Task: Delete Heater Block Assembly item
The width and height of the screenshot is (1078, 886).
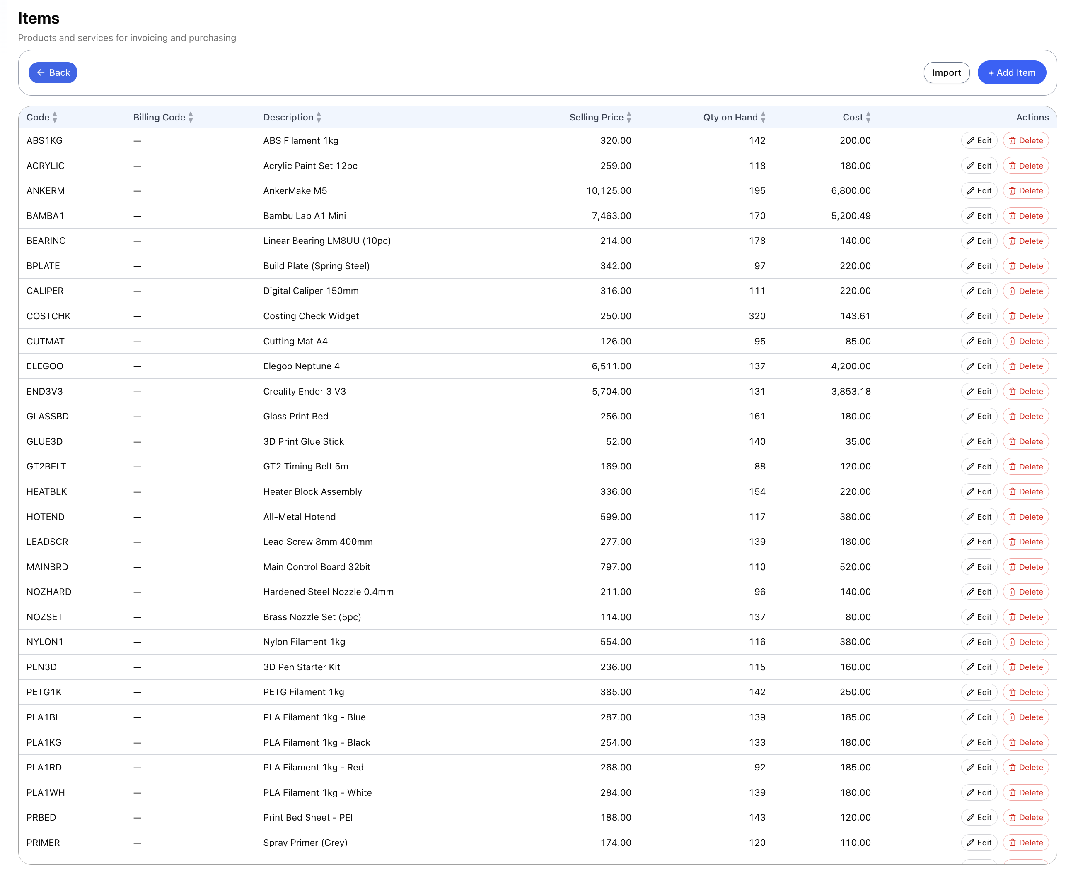Action: coord(1025,491)
